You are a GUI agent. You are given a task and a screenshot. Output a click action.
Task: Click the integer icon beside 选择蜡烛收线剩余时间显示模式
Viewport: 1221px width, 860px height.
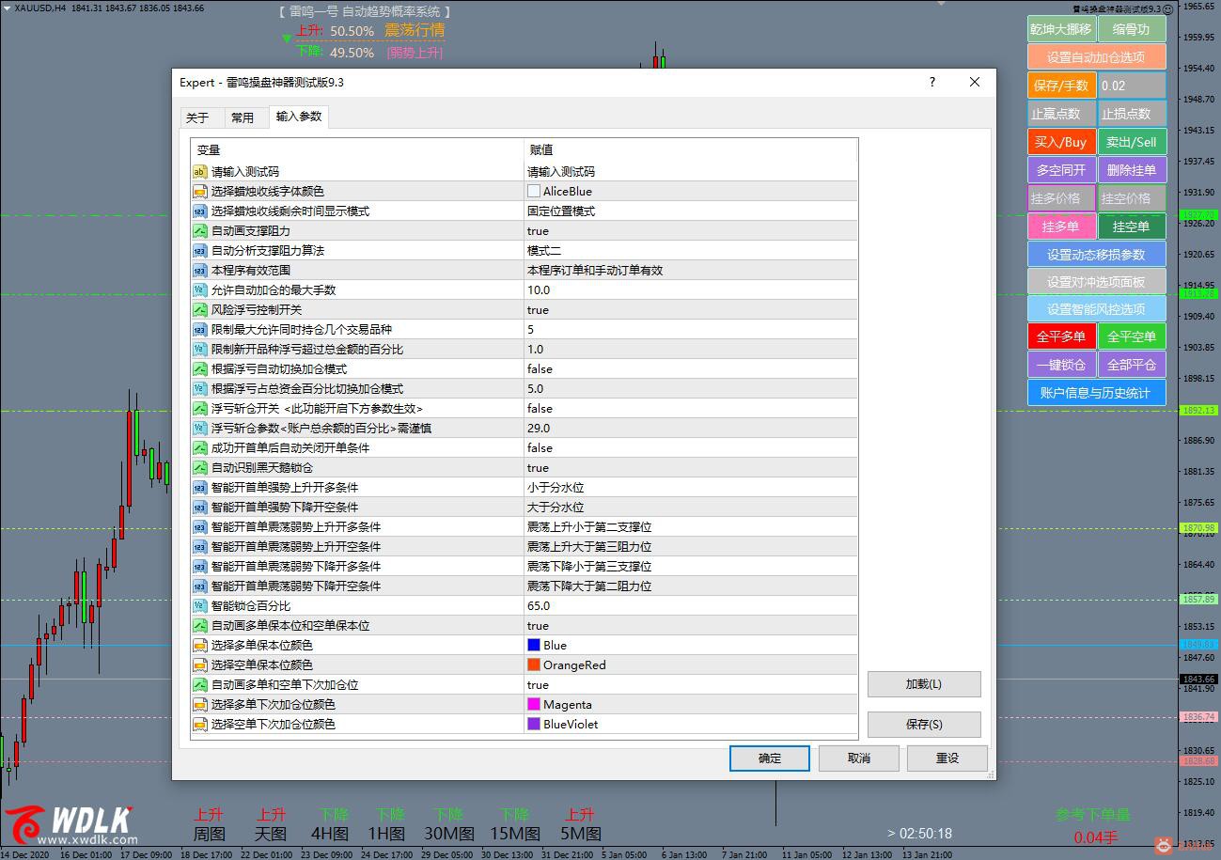(x=199, y=211)
